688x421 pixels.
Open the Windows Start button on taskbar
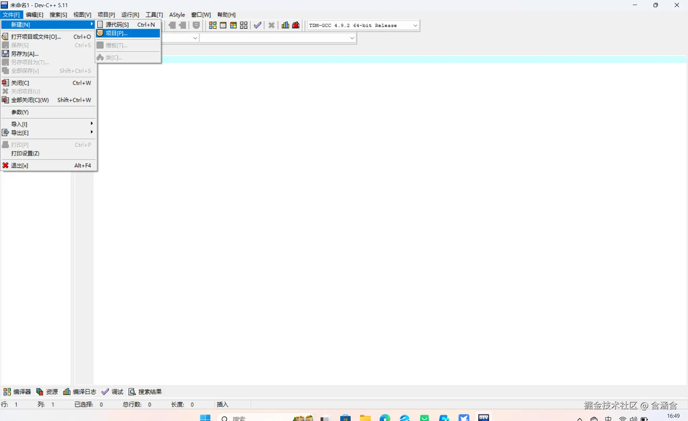tap(205, 418)
